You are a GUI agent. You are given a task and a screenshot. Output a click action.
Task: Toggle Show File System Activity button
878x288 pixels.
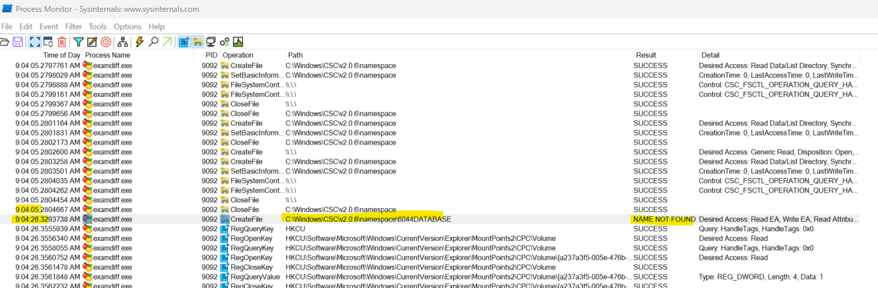[197, 42]
